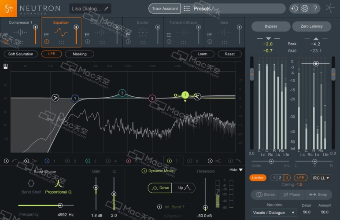Viewport: 340px width, 220px height.
Task: Click the Detail 50.0 value
Action: pos(307,212)
